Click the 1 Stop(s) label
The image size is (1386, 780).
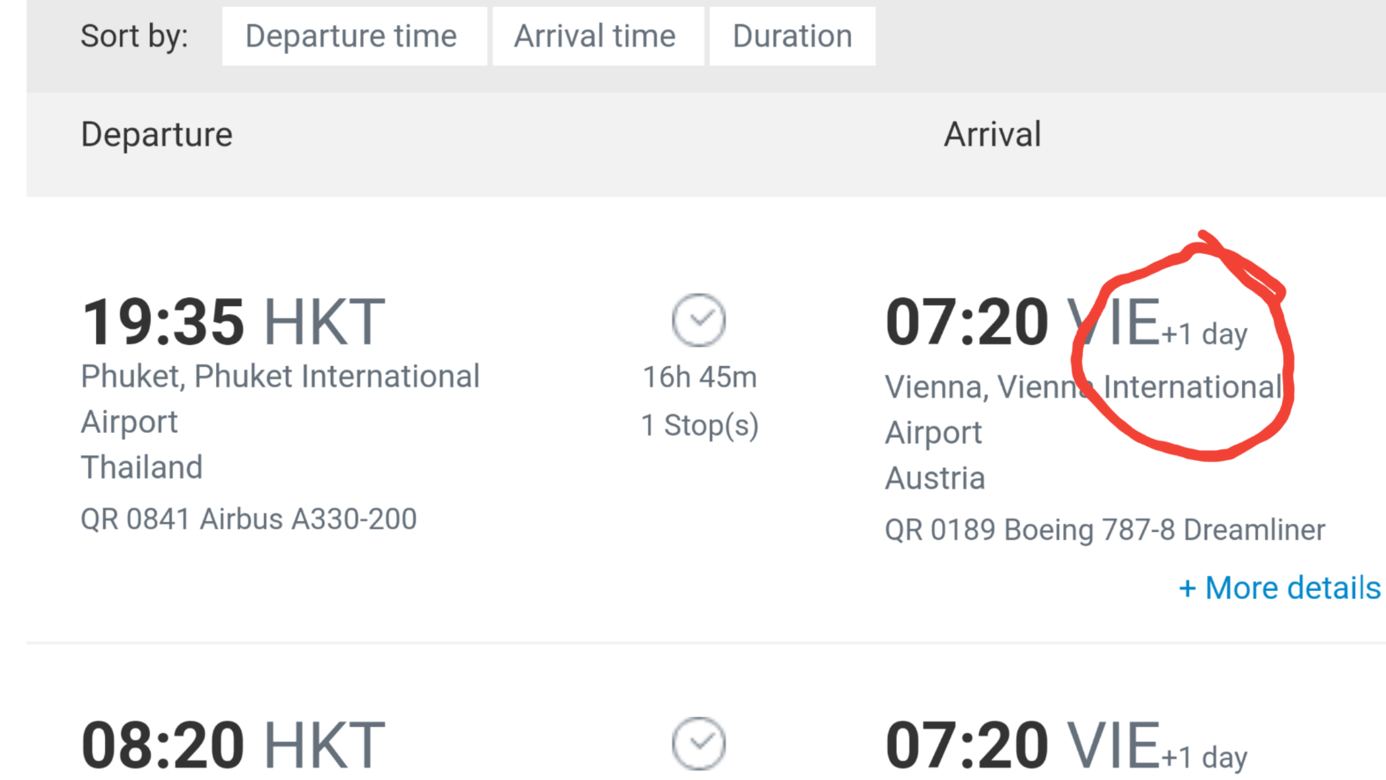tap(699, 426)
